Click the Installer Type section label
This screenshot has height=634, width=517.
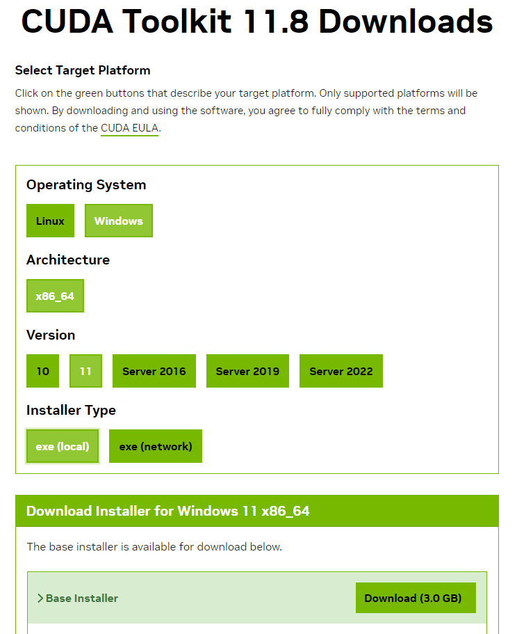[x=71, y=410]
